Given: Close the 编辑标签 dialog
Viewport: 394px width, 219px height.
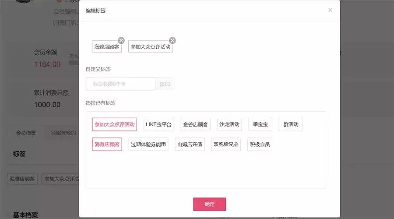Looking at the screenshot, I should tap(330, 10).
